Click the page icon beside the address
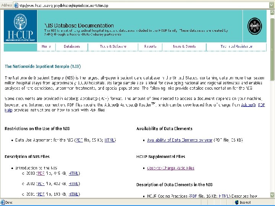The image size is (275, 206). pos(16,5)
